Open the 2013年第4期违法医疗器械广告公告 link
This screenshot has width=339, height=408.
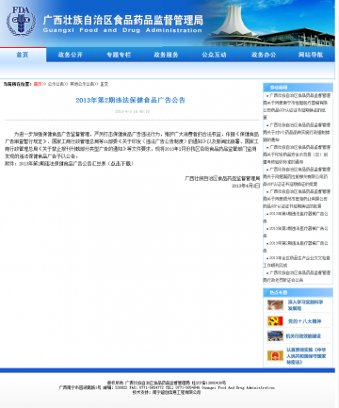point(296,217)
